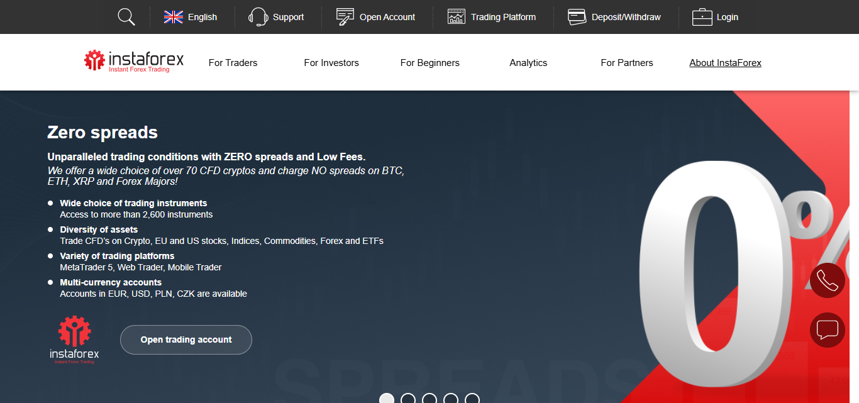The height and width of the screenshot is (403, 859).
Task: Click the Deposit/Withdraw card icon
Action: (577, 17)
